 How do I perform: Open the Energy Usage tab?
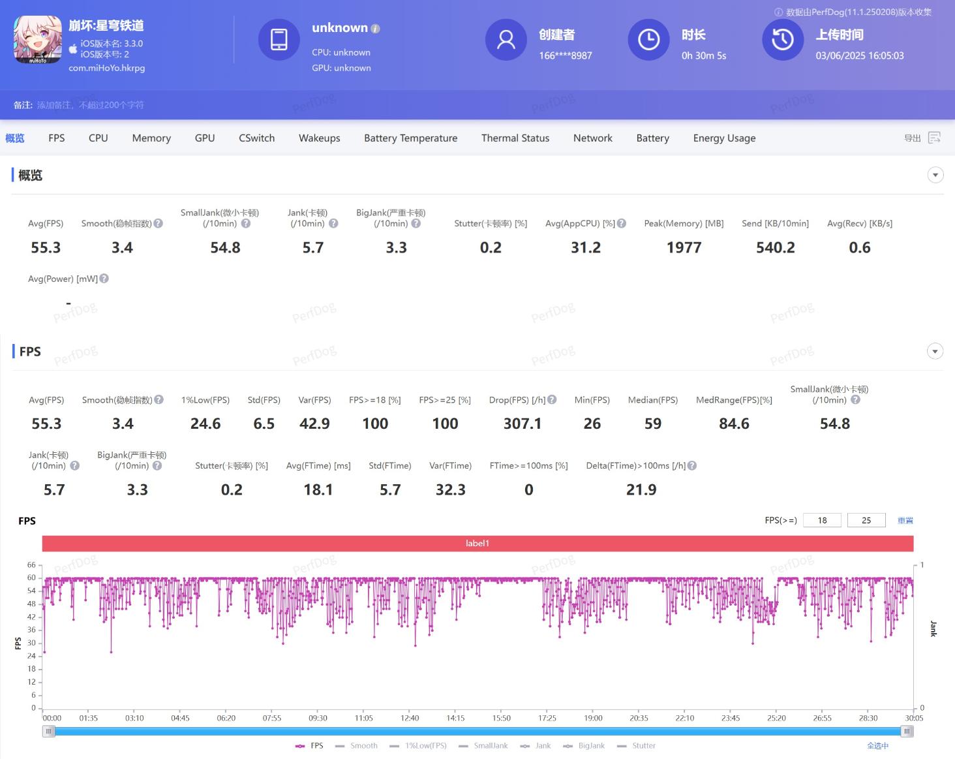[x=725, y=138]
